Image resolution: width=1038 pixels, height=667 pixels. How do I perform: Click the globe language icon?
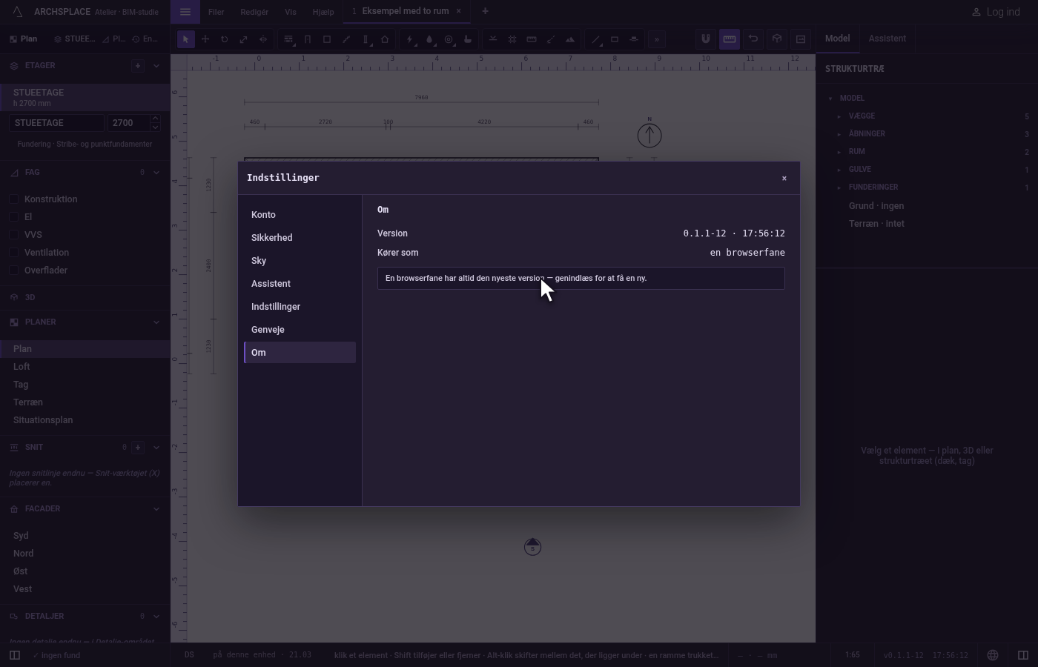(x=993, y=655)
